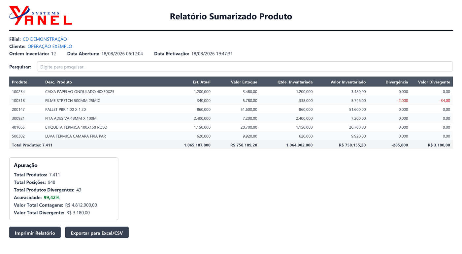Click the green 99,42% accuracy value
The width and height of the screenshot is (462, 254).
click(x=51, y=198)
